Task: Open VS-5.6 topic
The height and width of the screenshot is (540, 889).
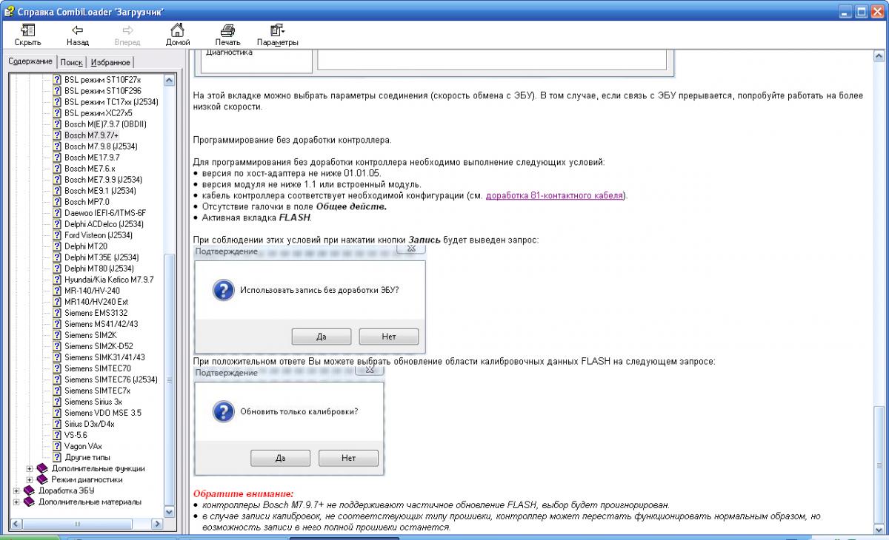Action: pos(76,434)
